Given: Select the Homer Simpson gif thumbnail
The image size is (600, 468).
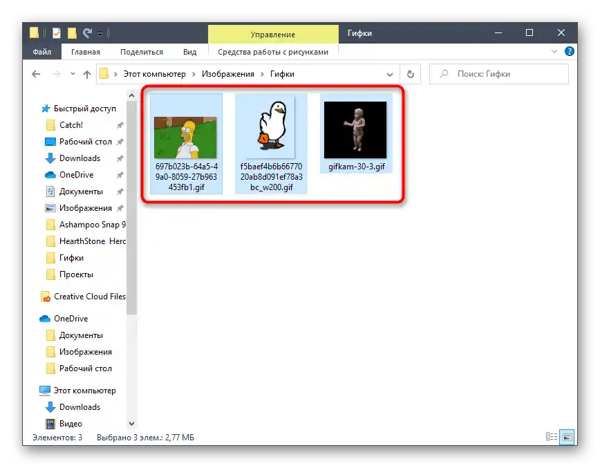Looking at the screenshot, I should (185, 137).
